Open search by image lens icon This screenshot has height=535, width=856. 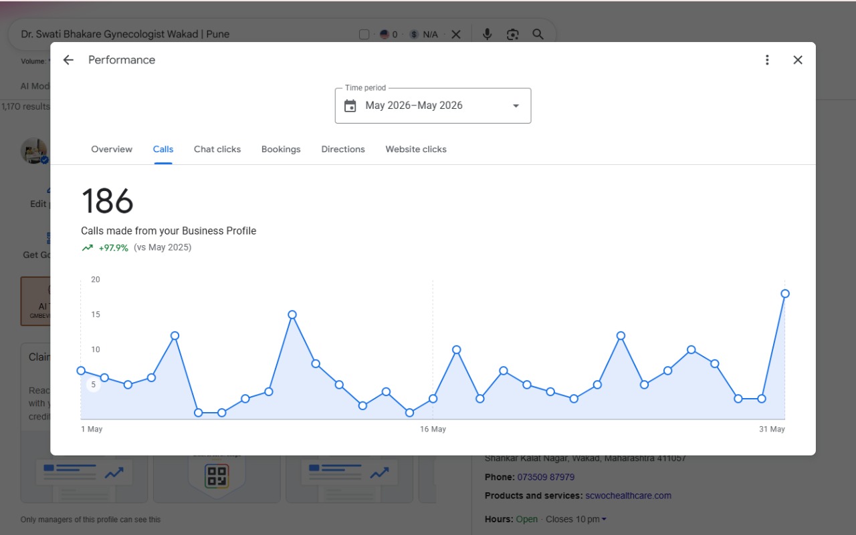point(513,34)
